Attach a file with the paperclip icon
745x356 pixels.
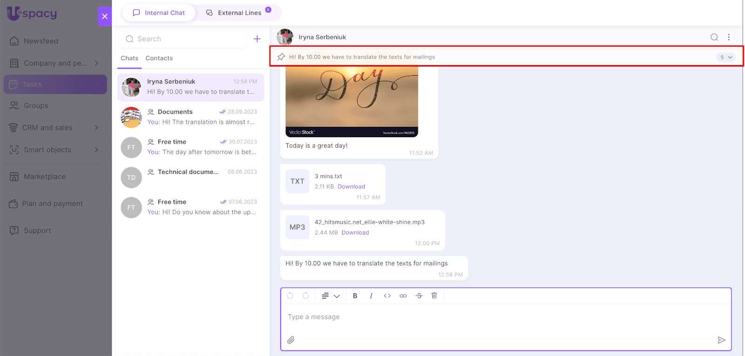(291, 340)
